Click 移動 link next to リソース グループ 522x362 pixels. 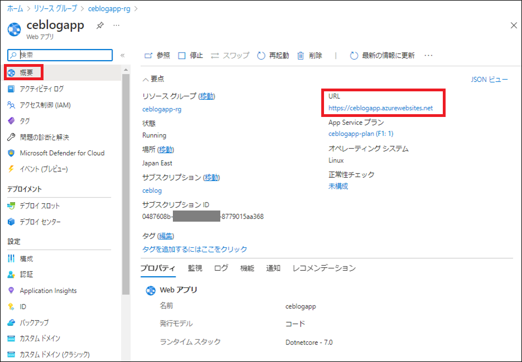point(207,96)
